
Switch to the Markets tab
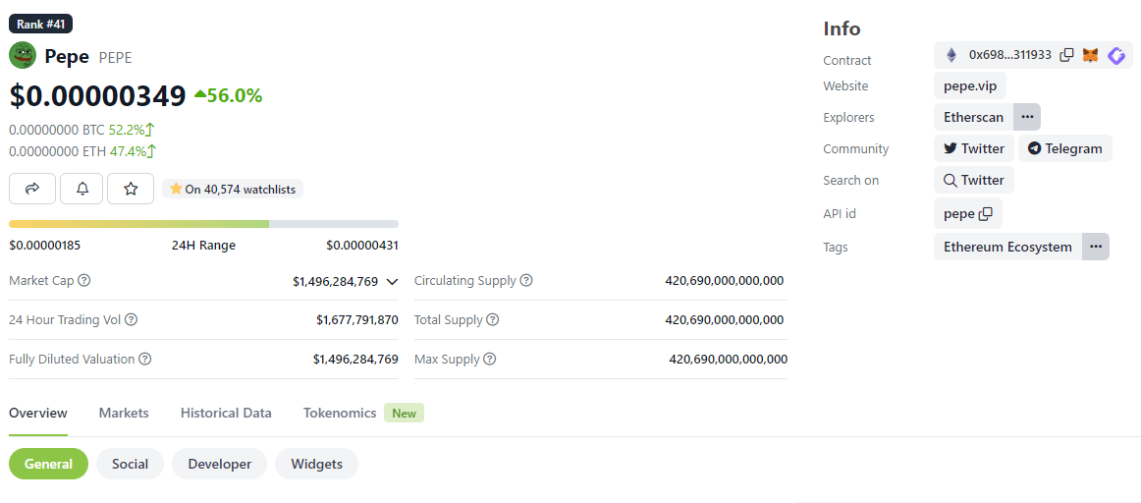[x=124, y=414]
